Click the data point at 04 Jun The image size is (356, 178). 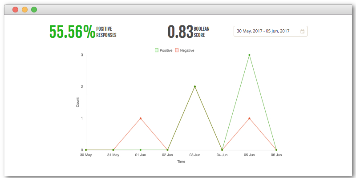[x=222, y=150]
